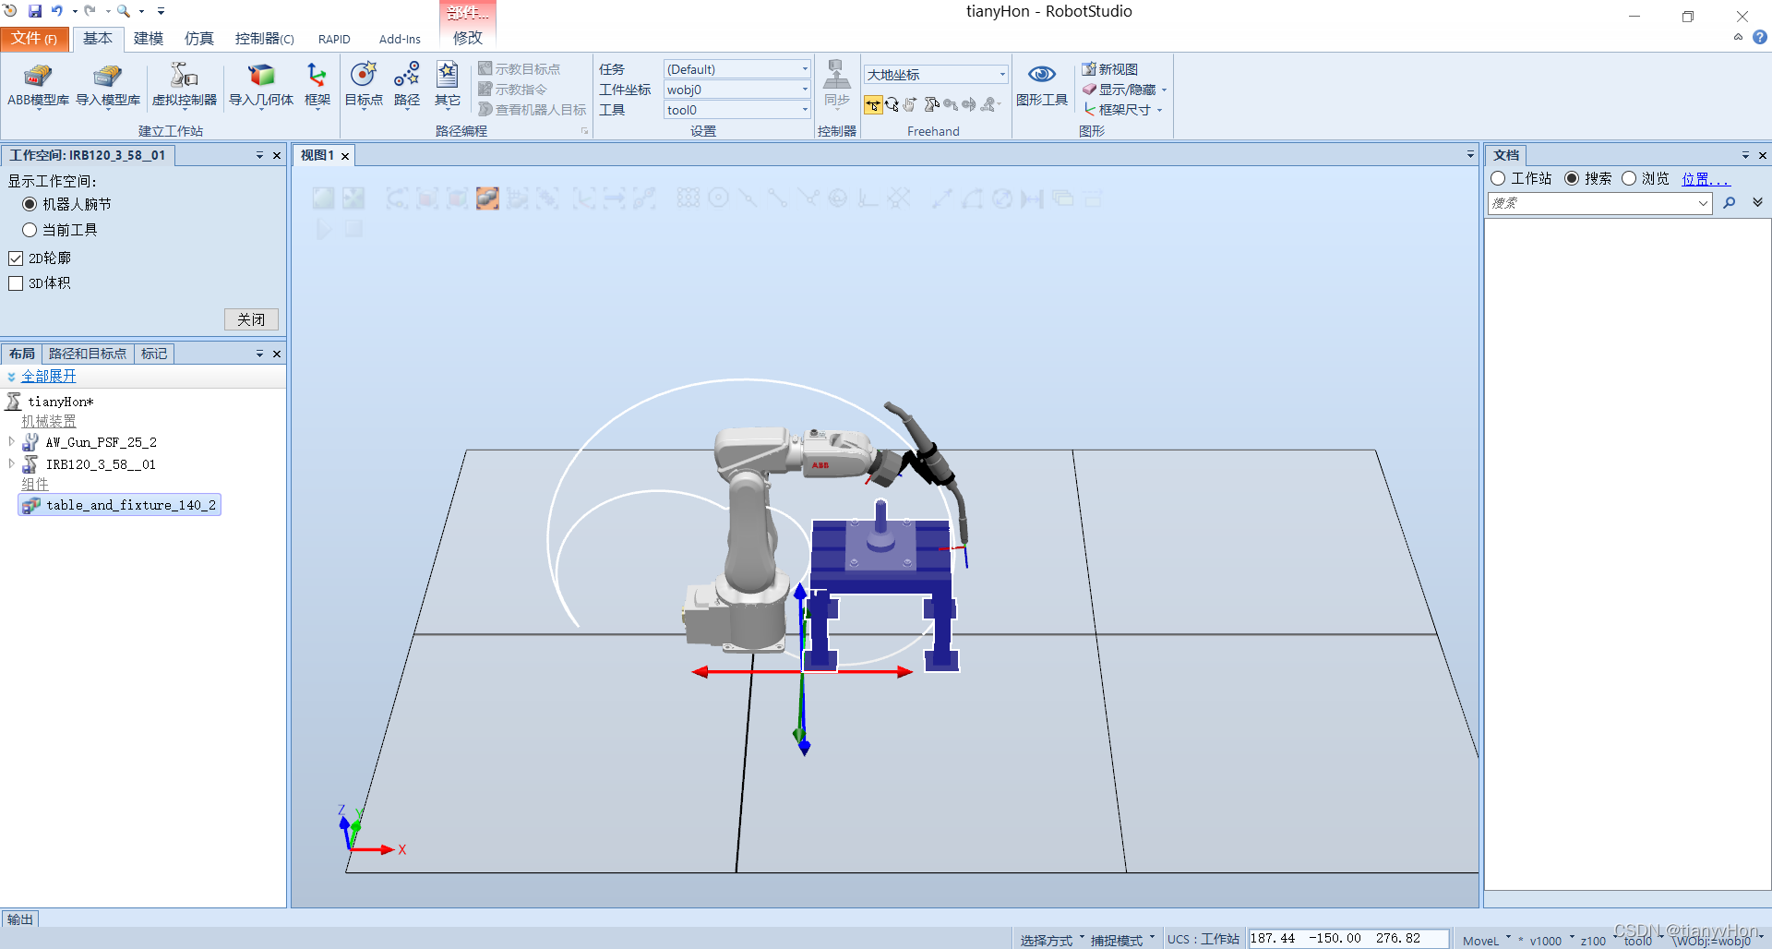Open the 虚拟控制器 virtual controller menu
The image size is (1772, 949).
(x=185, y=86)
